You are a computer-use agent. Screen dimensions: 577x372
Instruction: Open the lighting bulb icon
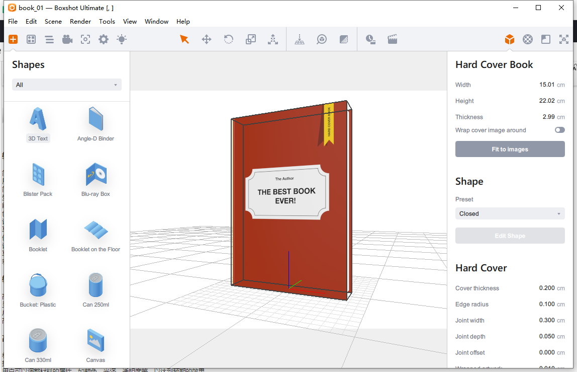click(x=122, y=39)
